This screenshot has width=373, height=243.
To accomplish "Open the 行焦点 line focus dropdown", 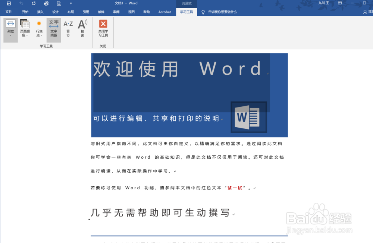I will pyautogui.click(x=39, y=29).
